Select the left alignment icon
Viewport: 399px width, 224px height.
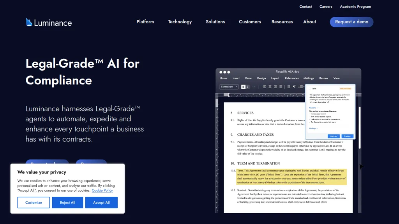[x=265, y=87]
